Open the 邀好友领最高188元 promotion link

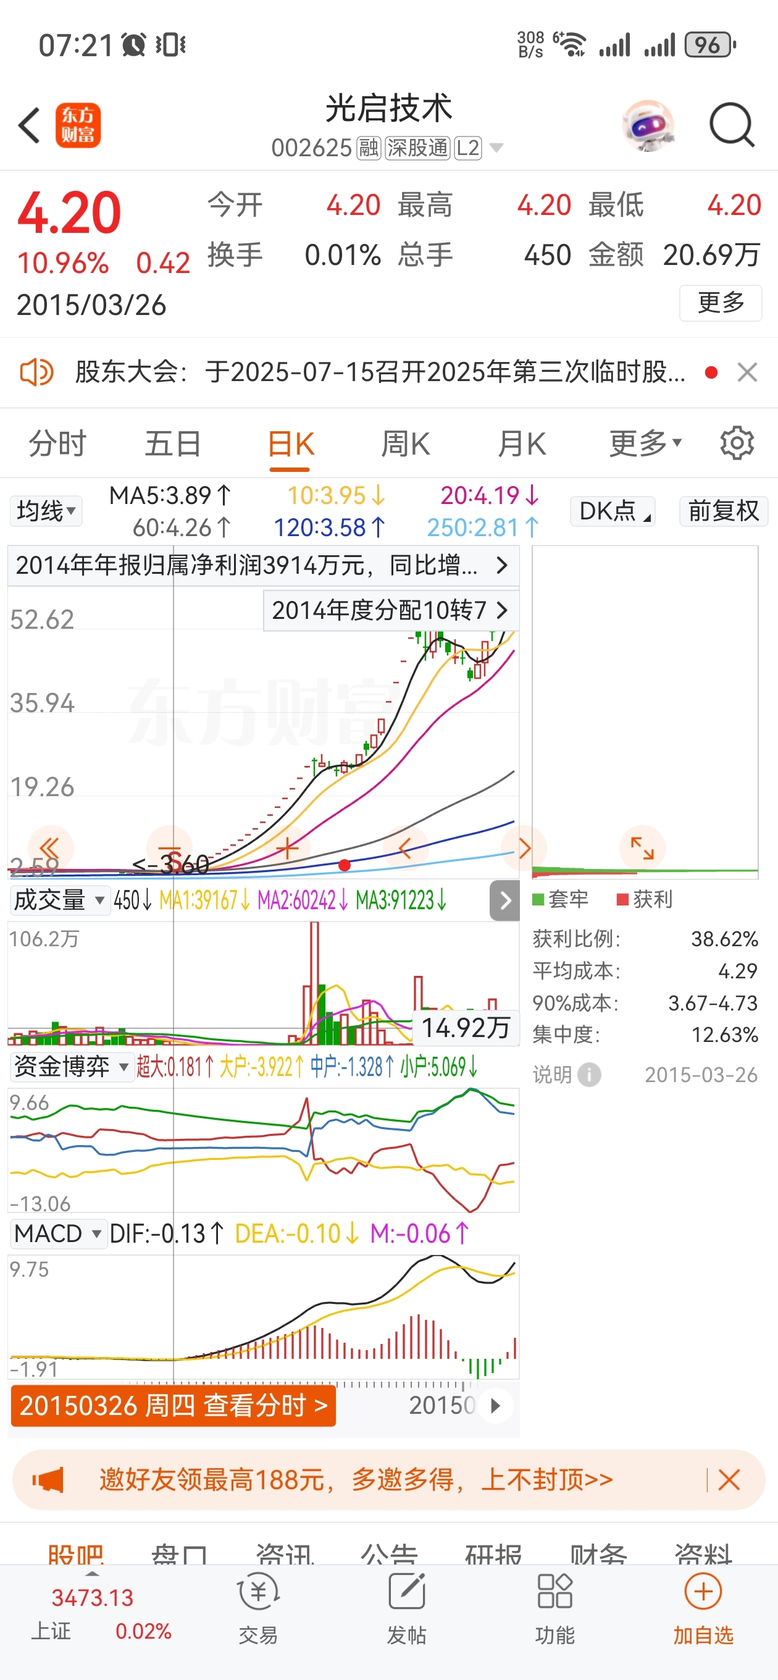coord(356,1480)
